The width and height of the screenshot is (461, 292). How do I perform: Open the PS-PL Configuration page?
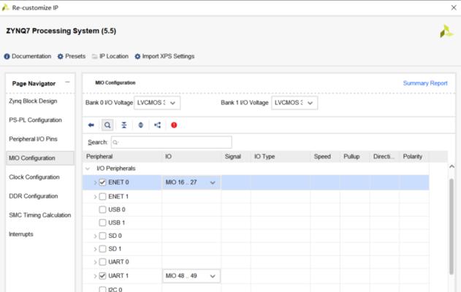click(x=35, y=120)
